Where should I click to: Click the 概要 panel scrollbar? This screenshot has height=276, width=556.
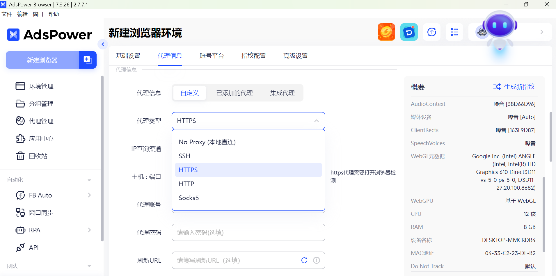[x=544, y=214]
